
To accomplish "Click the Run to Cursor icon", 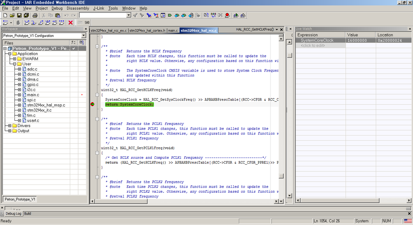I will pyautogui.click(x=55, y=23).
